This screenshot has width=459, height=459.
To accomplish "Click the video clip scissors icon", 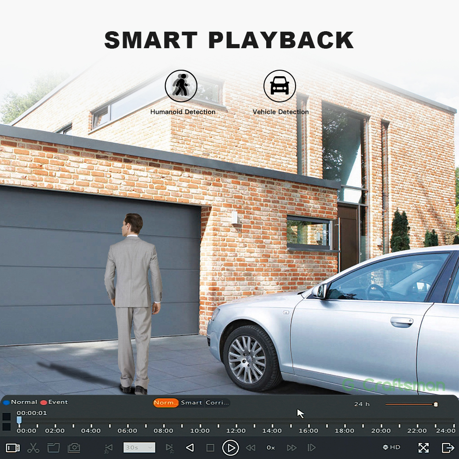I will tap(33, 448).
